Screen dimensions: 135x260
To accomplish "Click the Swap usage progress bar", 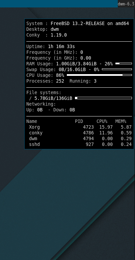I will [x=117, y=69].
